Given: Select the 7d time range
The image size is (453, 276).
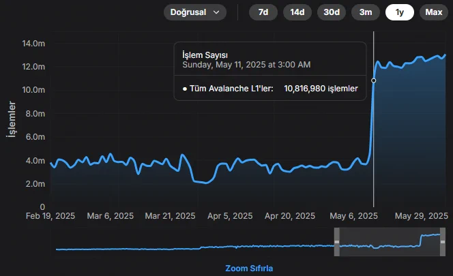Looking at the screenshot, I should point(263,12).
